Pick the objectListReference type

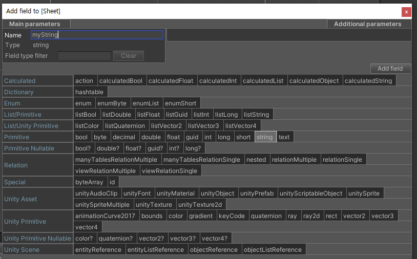click(273, 250)
